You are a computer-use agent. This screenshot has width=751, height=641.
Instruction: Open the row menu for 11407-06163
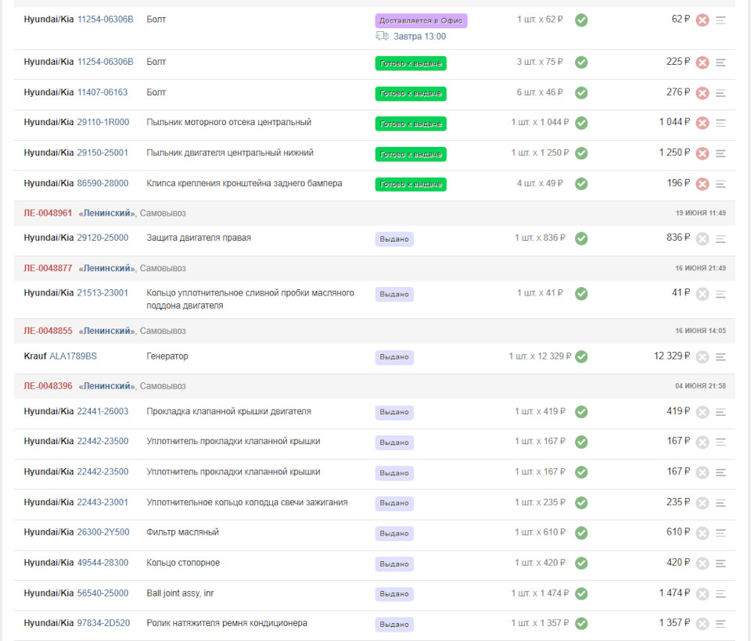click(720, 93)
